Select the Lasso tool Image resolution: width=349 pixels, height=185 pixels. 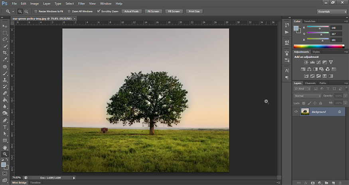[x=5, y=39]
